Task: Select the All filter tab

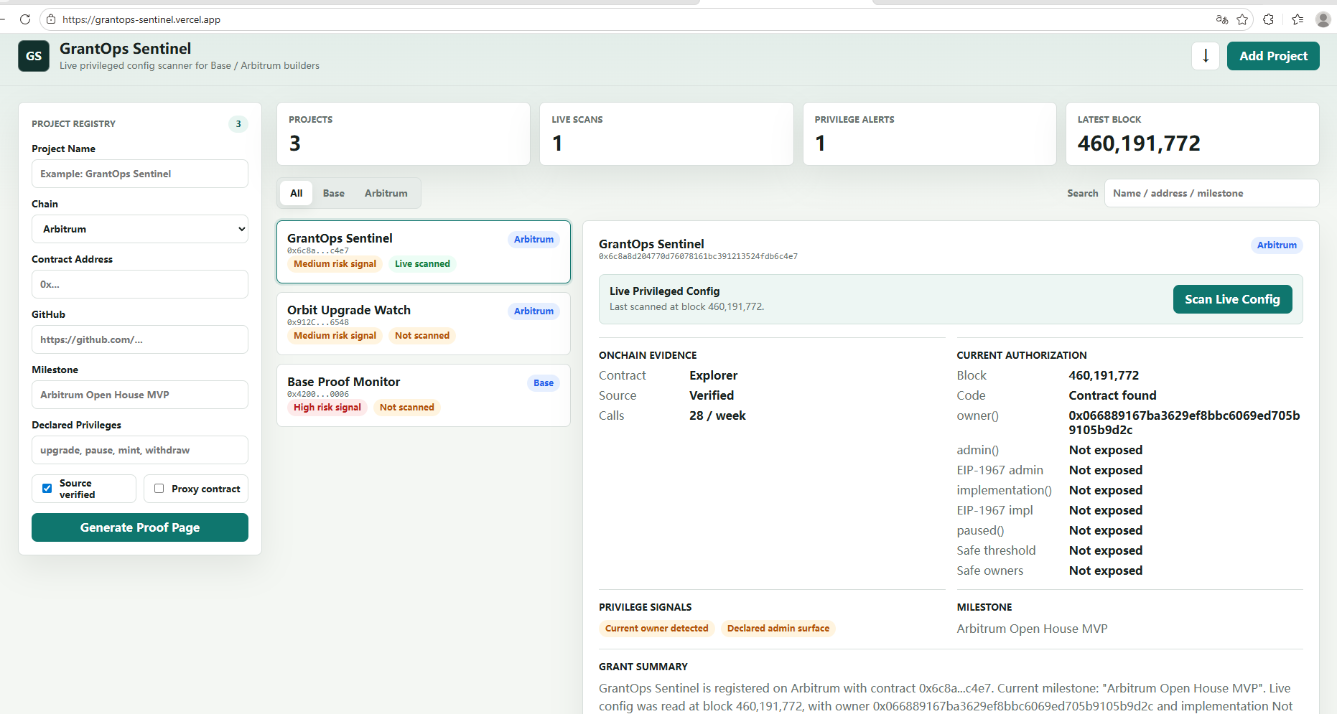Action: coord(297,193)
